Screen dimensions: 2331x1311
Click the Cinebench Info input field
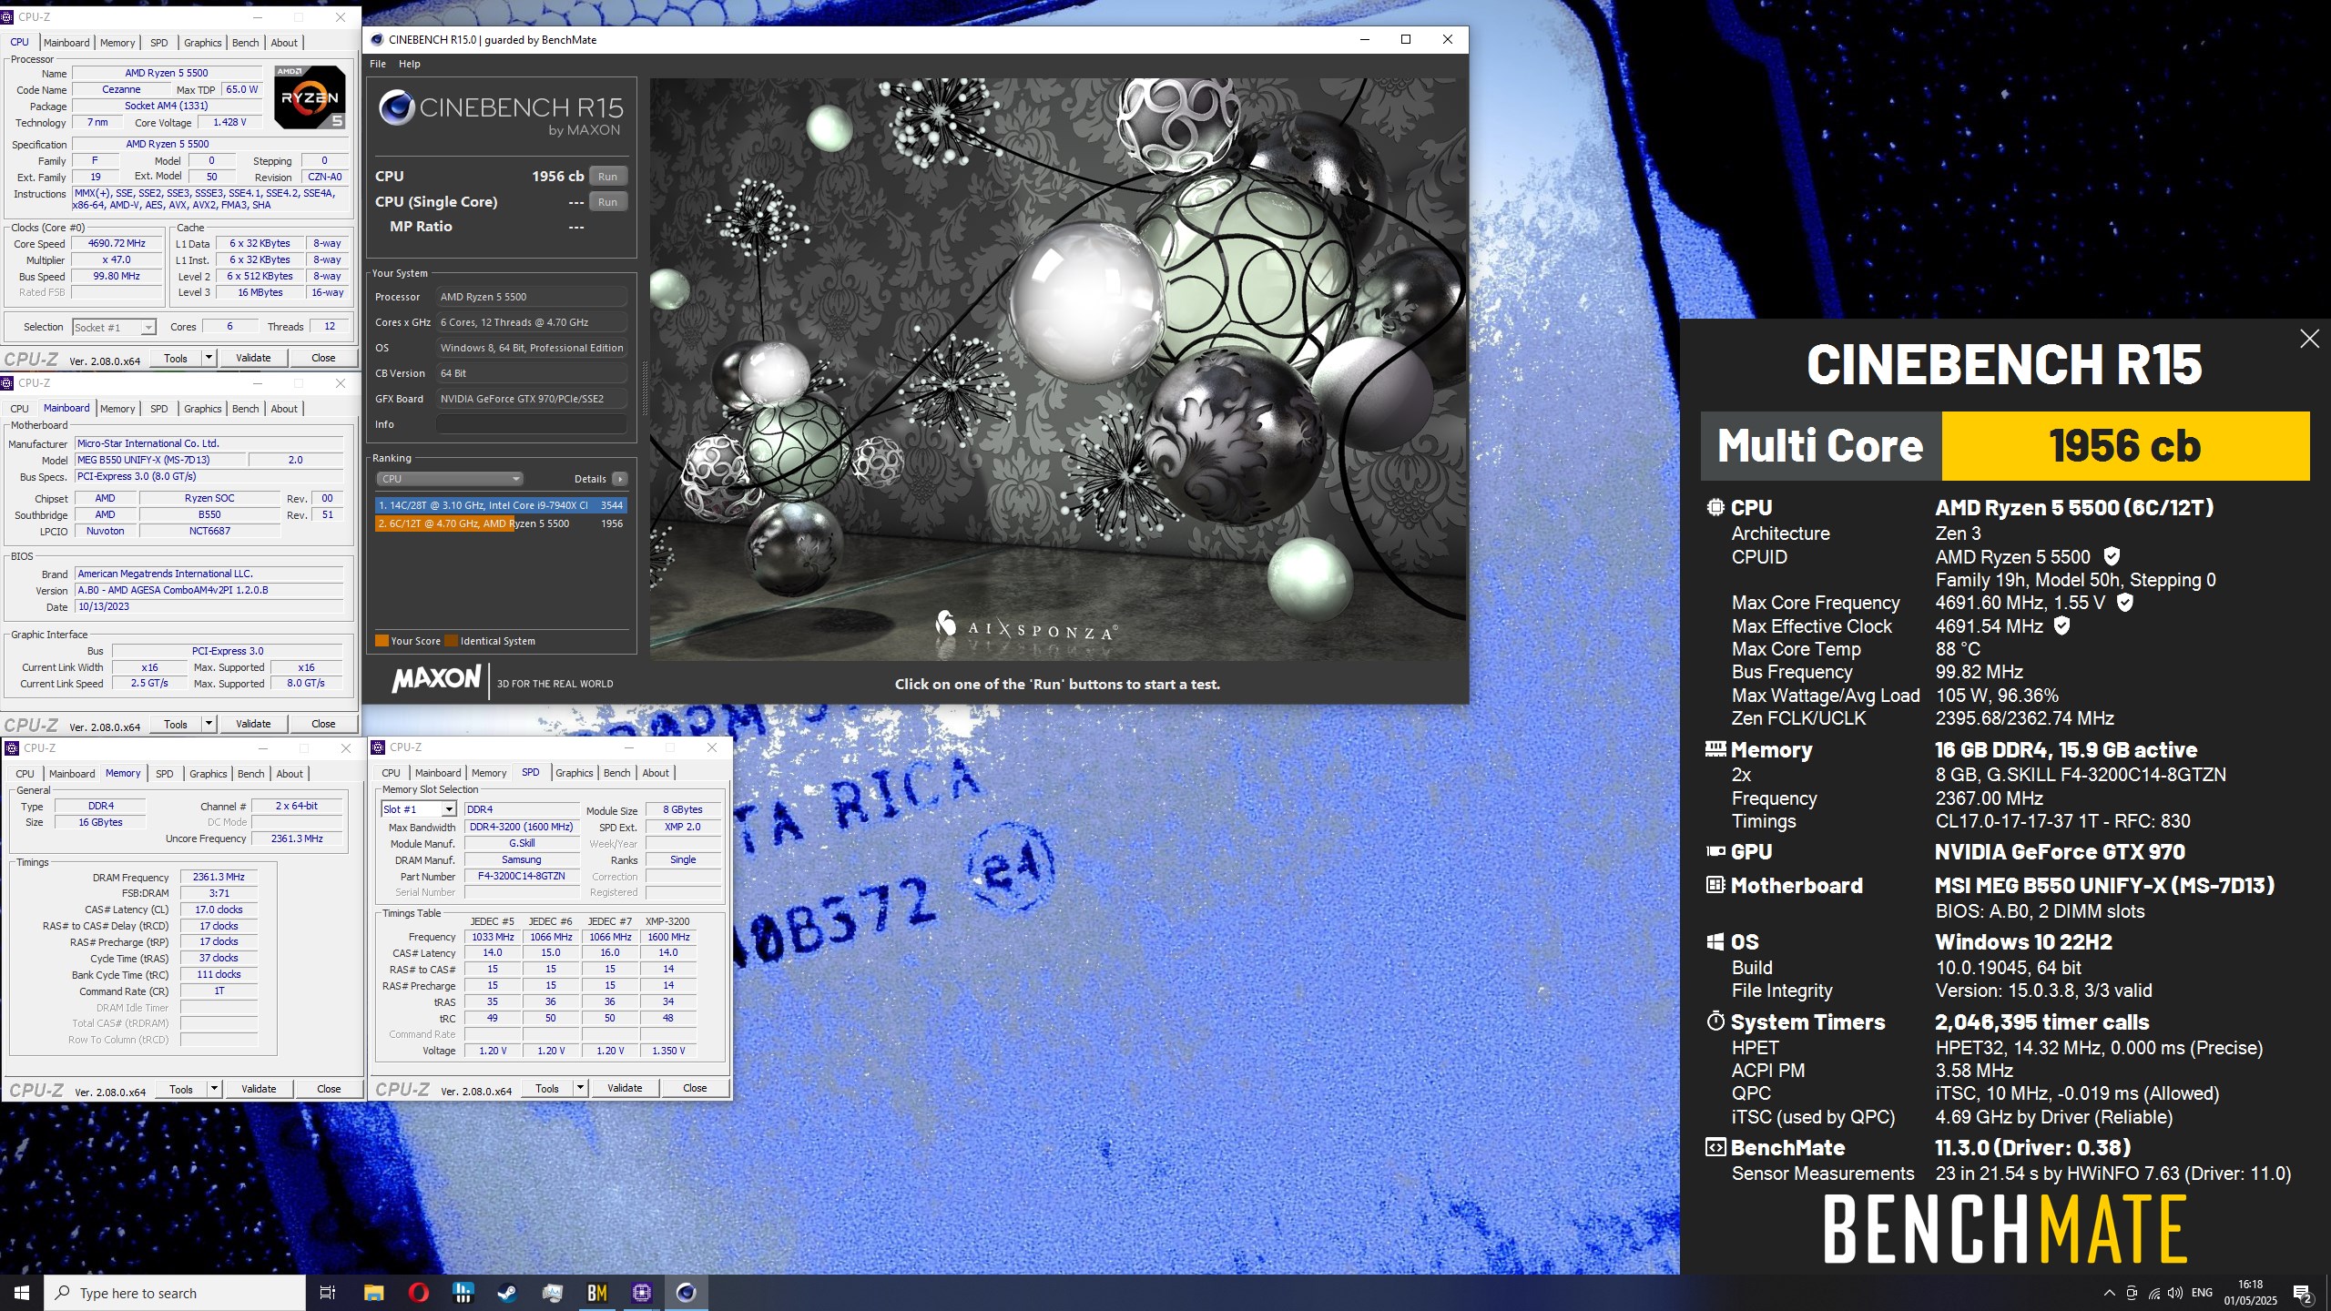point(532,424)
